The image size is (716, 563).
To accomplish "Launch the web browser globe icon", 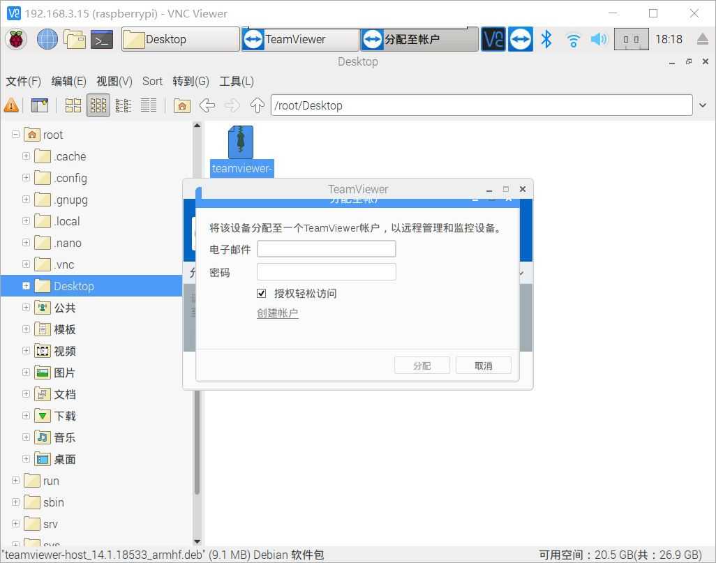I will point(47,39).
